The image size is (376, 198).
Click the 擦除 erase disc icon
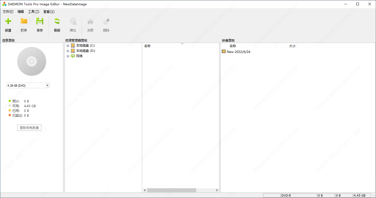106,21
